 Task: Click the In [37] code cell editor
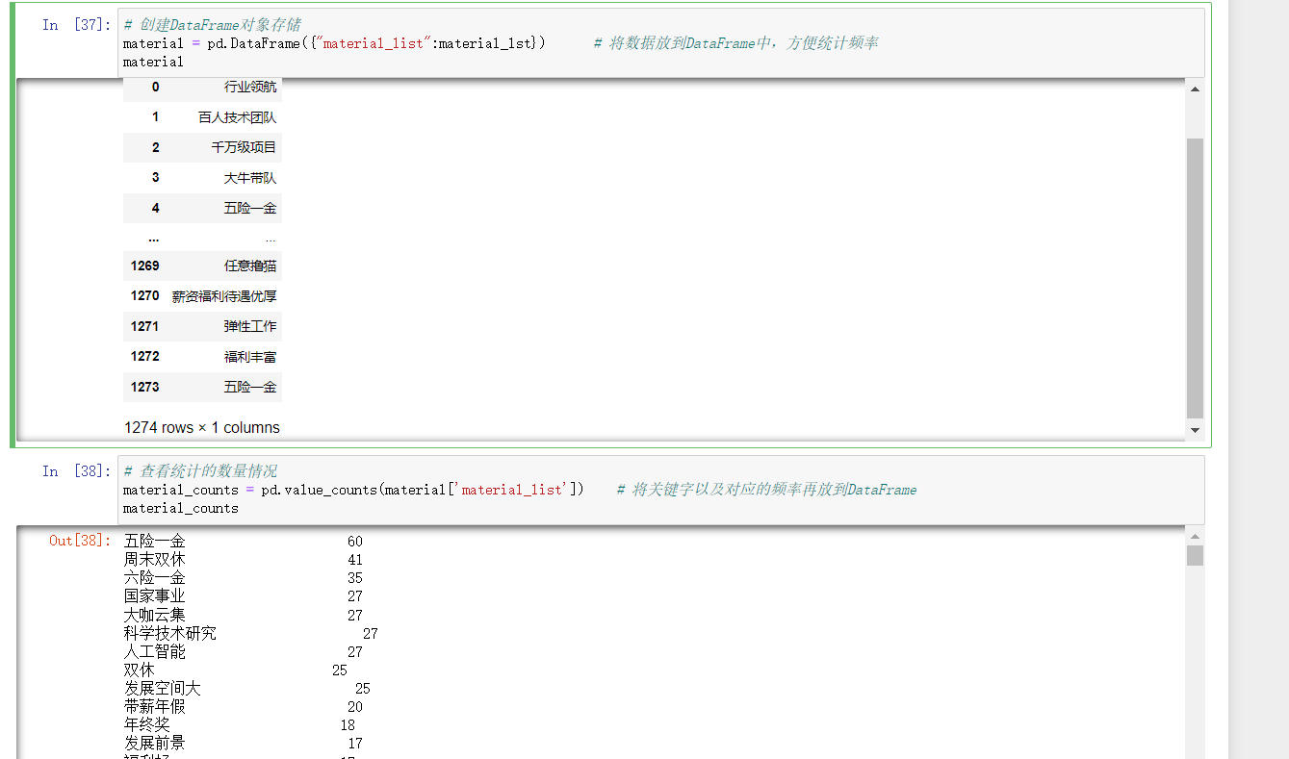tap(660, 42)
